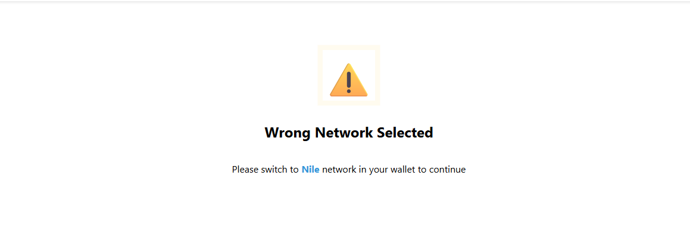Viewport: 690px width, 247px height.
Task: Click the word switch in the message
Action: [275, 170]
